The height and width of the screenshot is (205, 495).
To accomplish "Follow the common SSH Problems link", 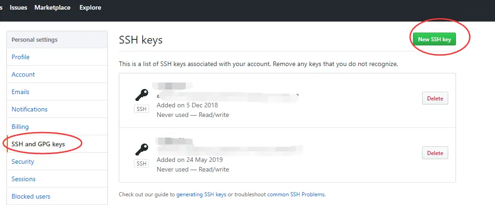I will 296,194.
